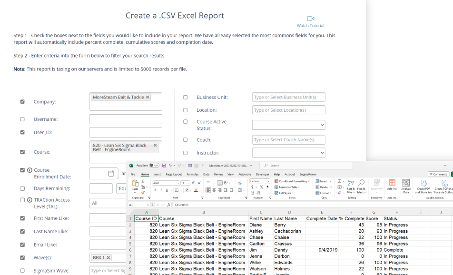Apply Center horizontal alignment
The width and height of the screenshot is (453, 275).
pyautogui.click(x=214, y=190)
